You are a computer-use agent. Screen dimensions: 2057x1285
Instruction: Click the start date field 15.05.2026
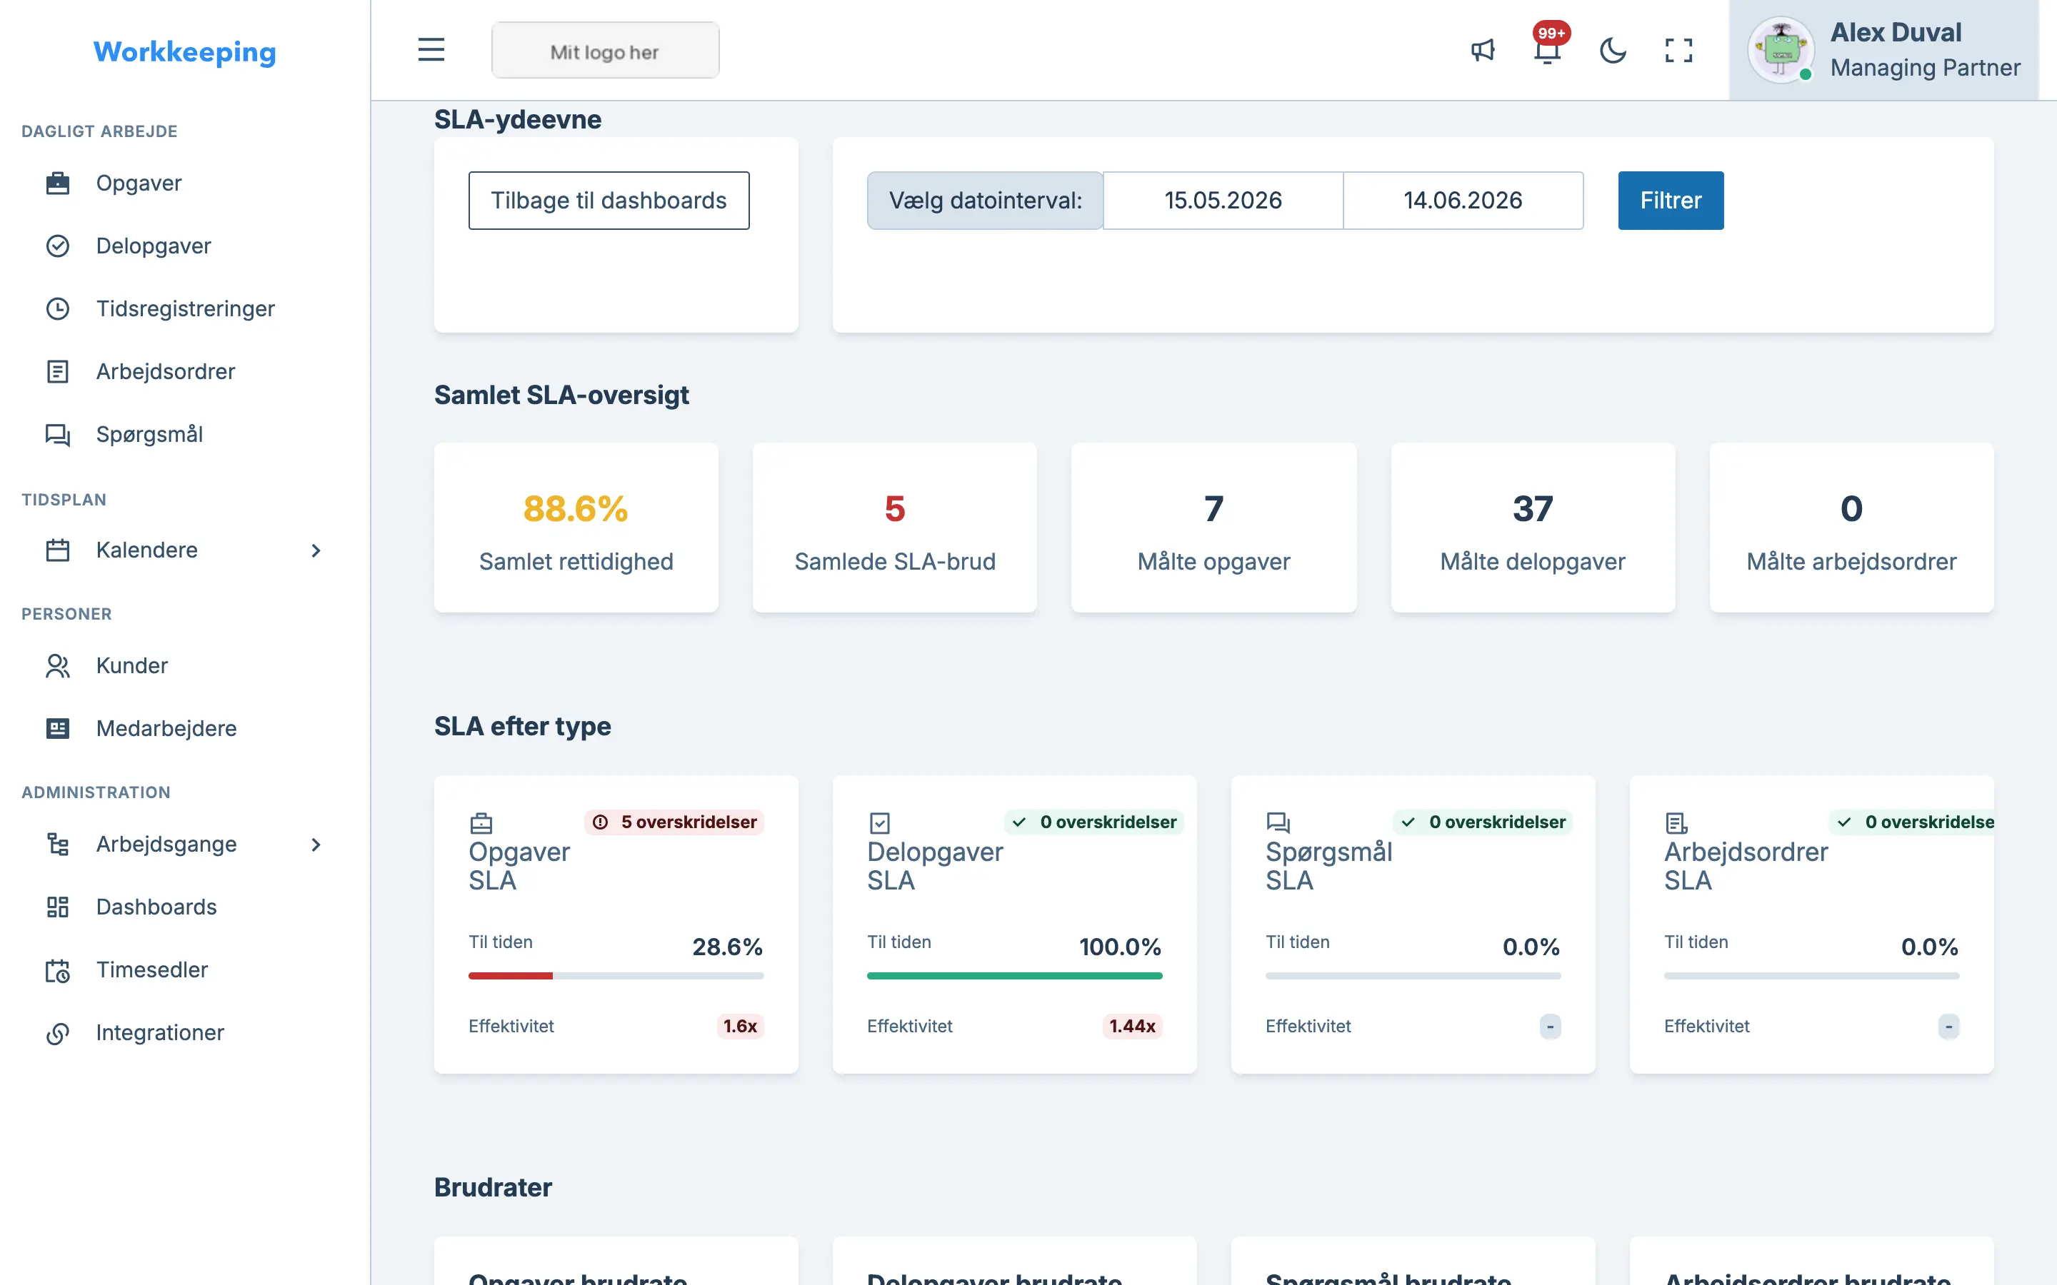coord(1223,201)
